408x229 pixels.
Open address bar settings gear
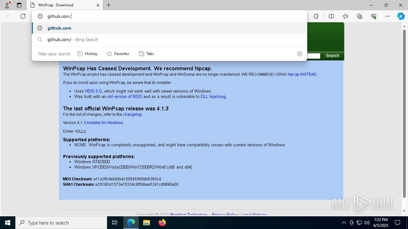point(299,54)
